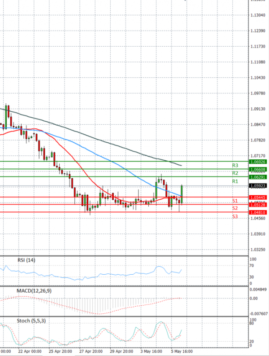Click the 3 May 16:00 time label
The width and height of the screenshot is (269, 356).
(151, 352)
